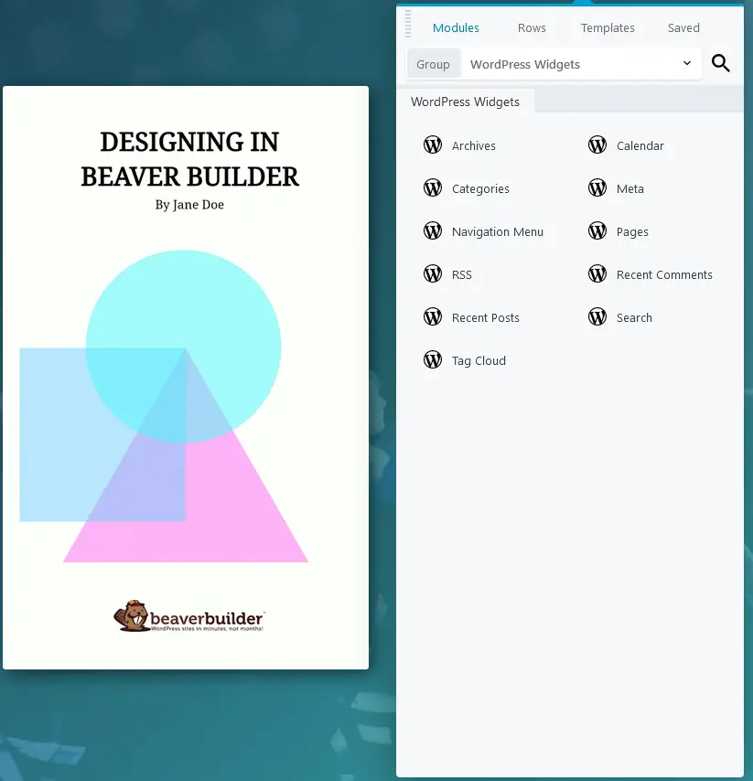This screenshot has width=753, height=781.
Task: Click the Calendar widget WordPress icon
Action: tap(597, 145)
